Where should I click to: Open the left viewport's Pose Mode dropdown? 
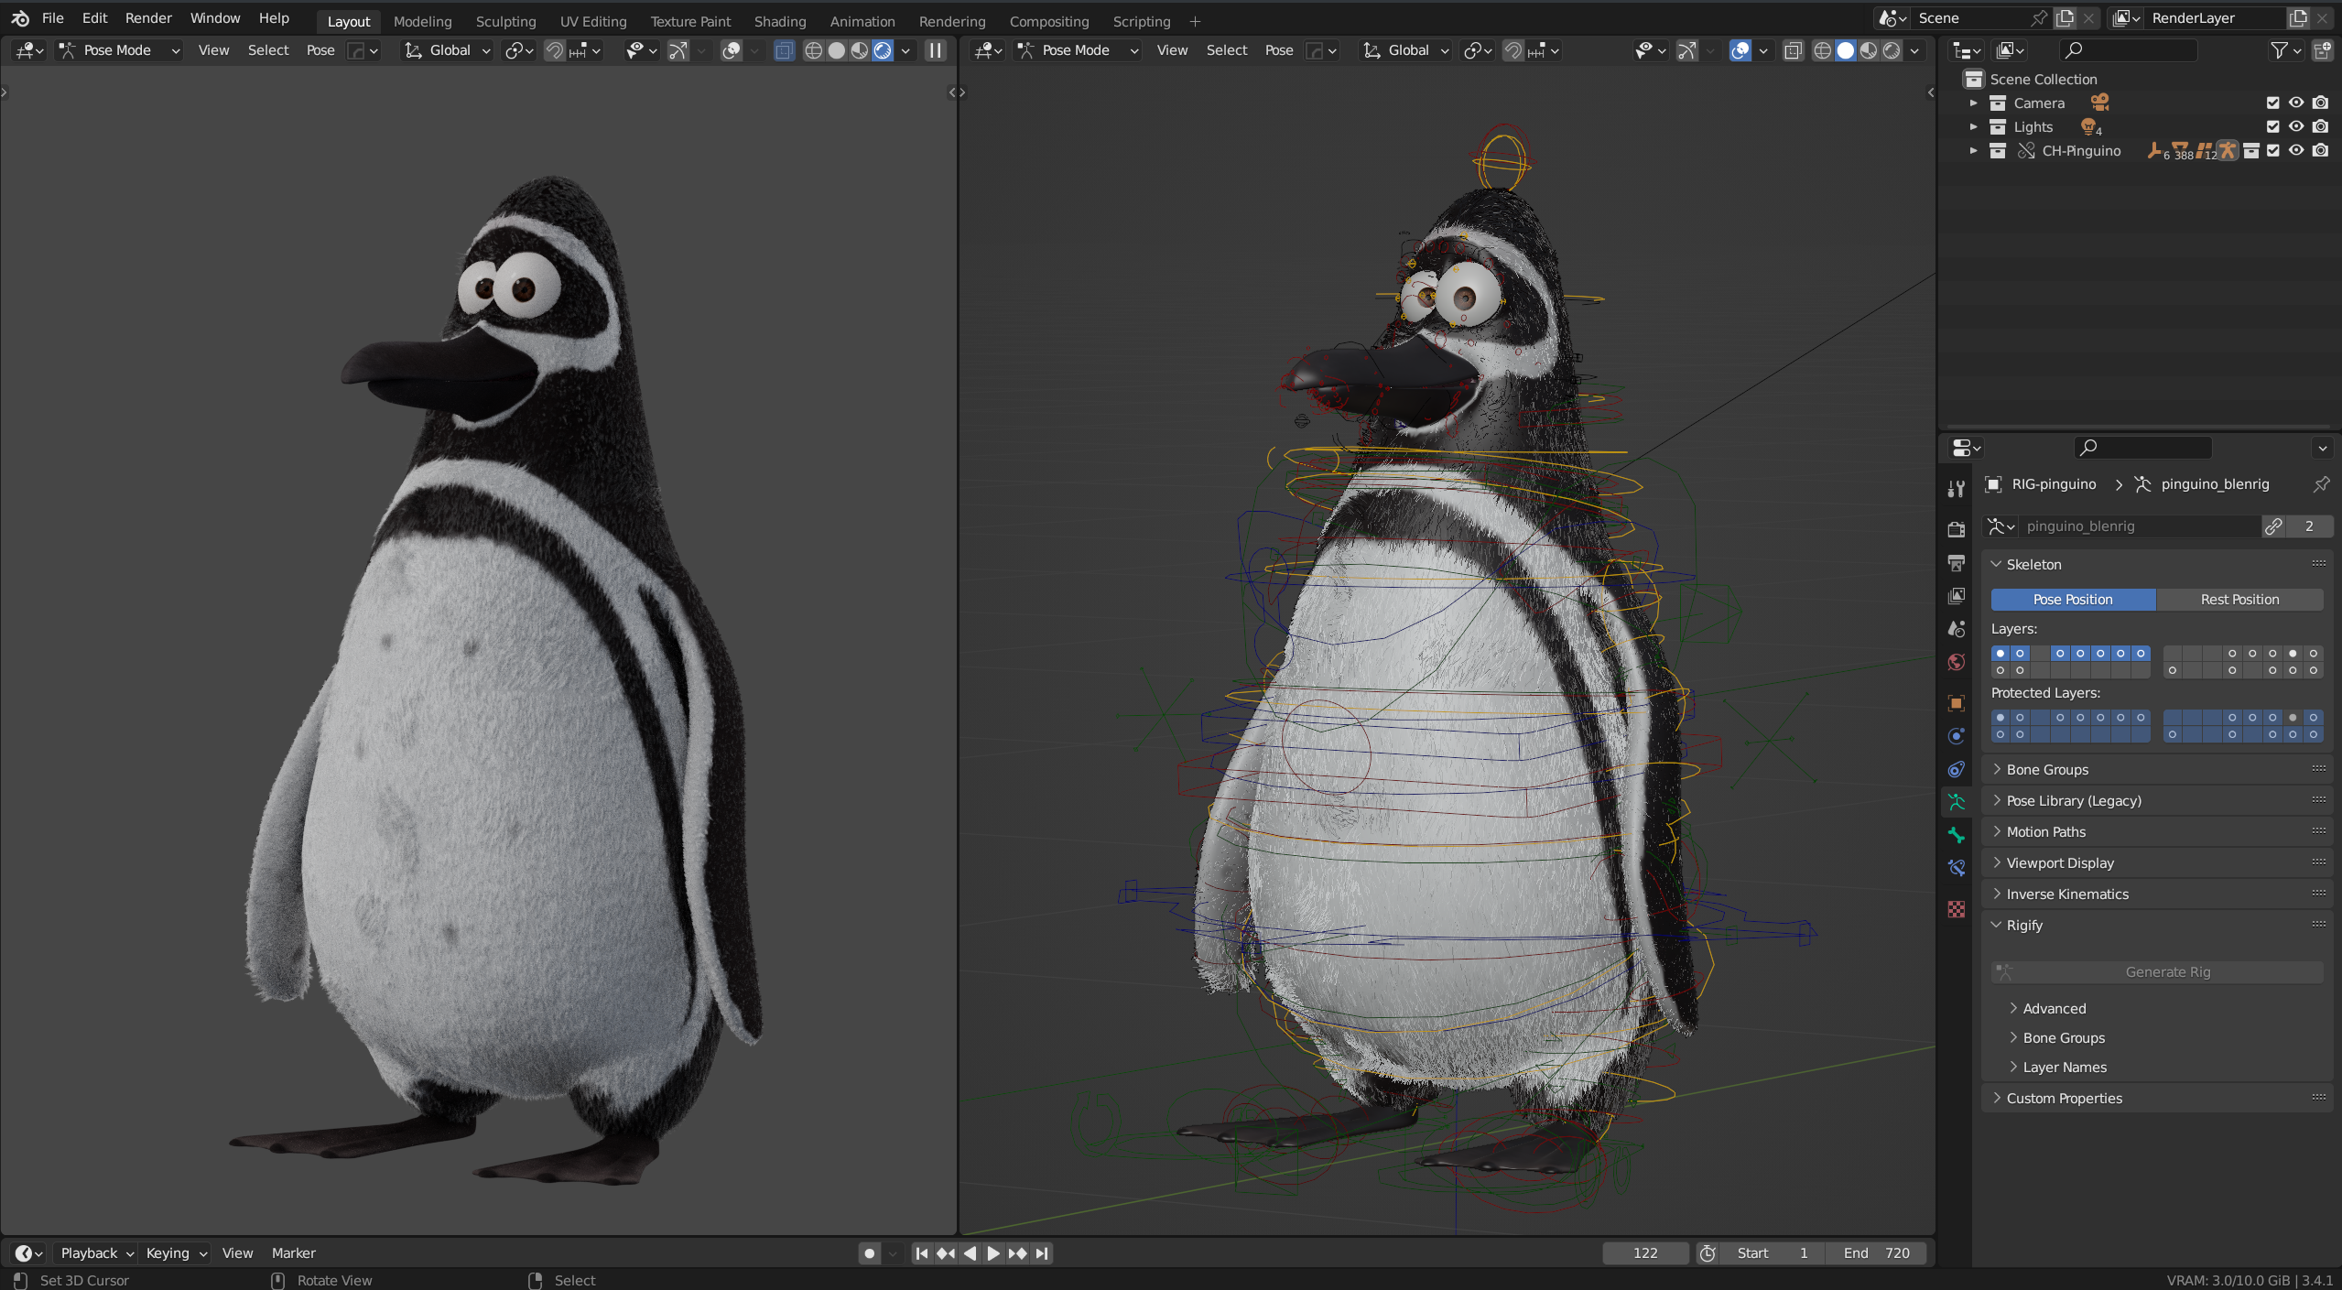pyautogui.click(x=119, y=50)
